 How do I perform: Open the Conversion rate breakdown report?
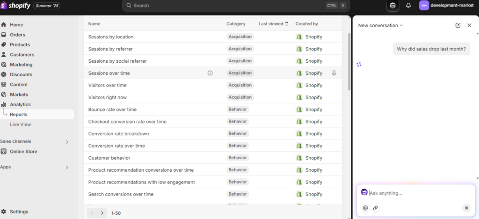(x=118, y=134)
